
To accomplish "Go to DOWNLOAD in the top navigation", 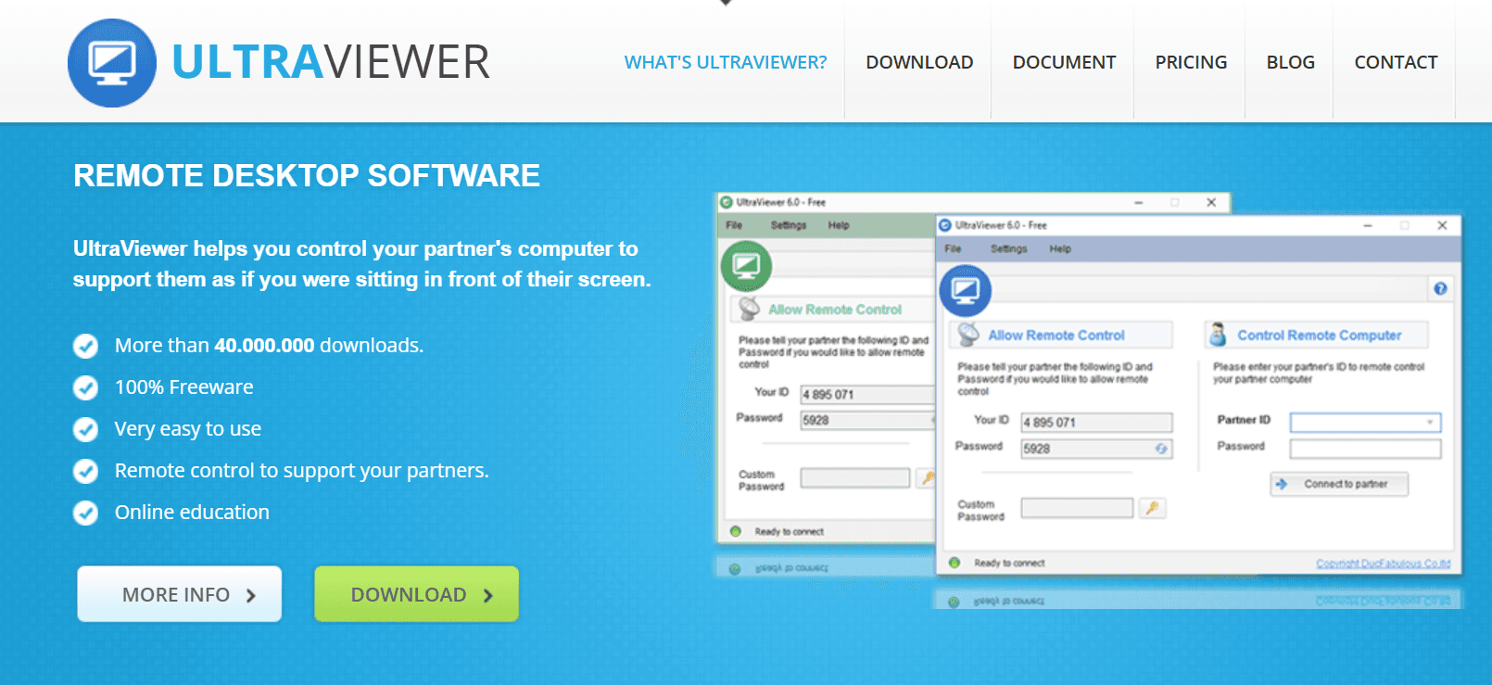I will [x=919, y=62].
